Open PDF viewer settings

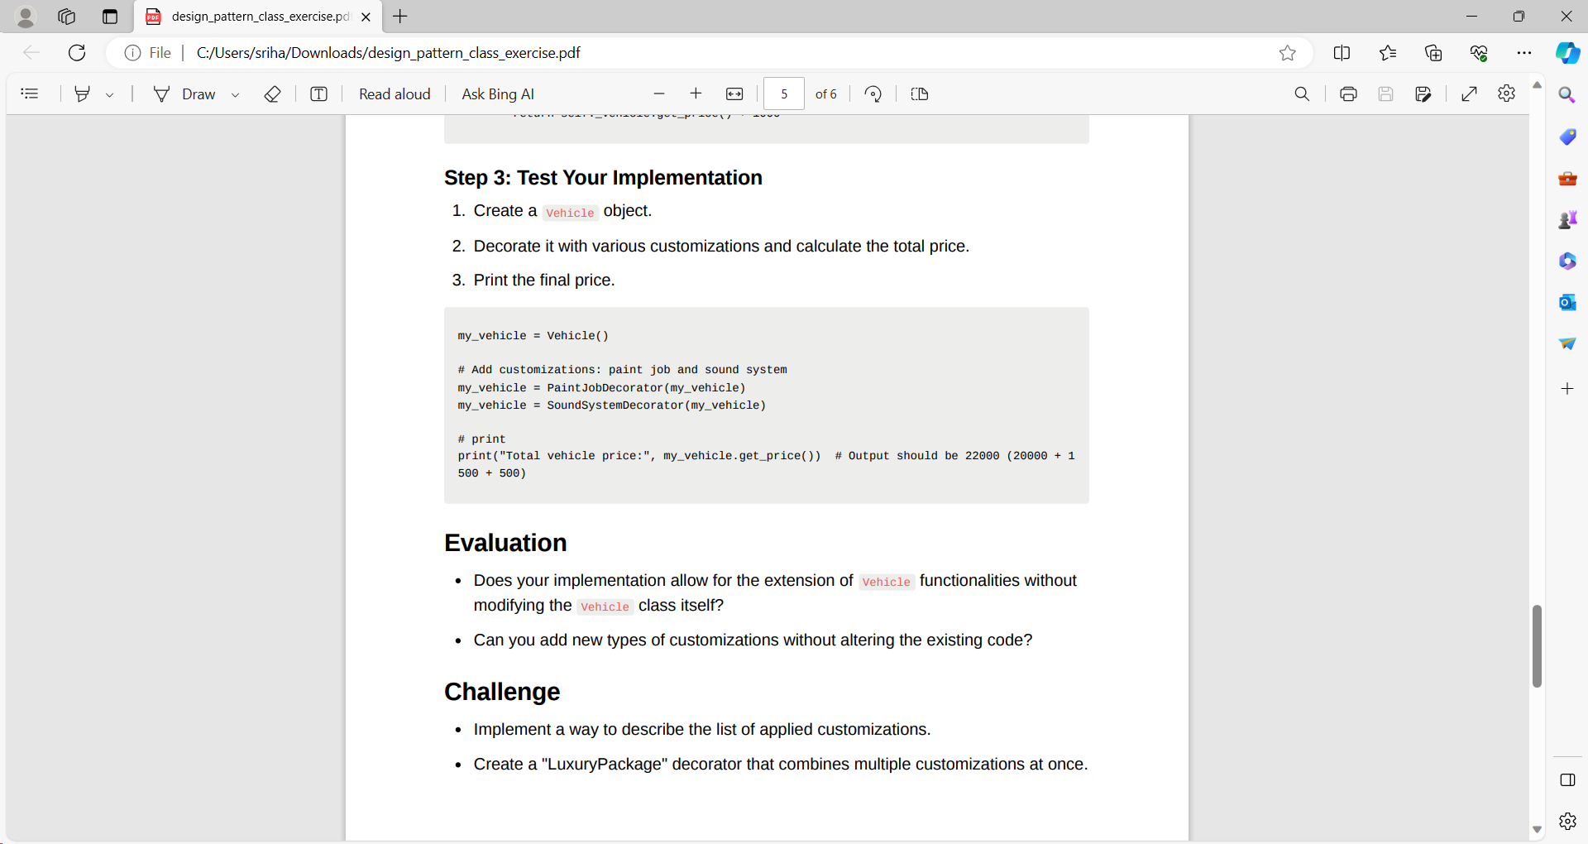point(1506,94)
